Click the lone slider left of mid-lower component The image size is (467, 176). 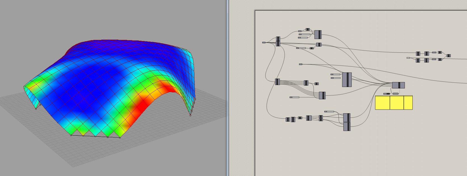(x=294, y=97)
